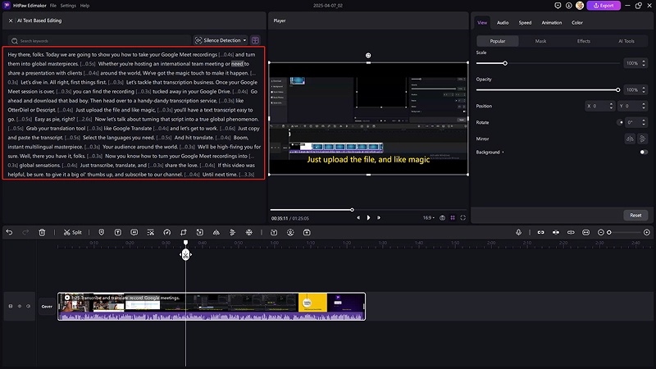
Task: Undo the last edit
Action: coord(9,232)
